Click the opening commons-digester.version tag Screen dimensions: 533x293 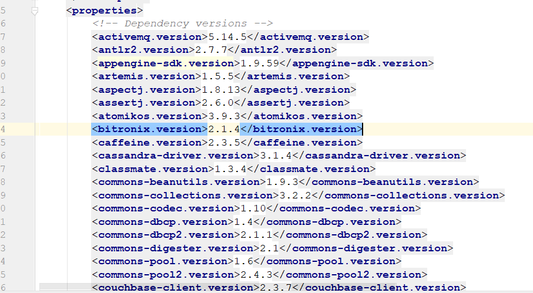[176, 248]
